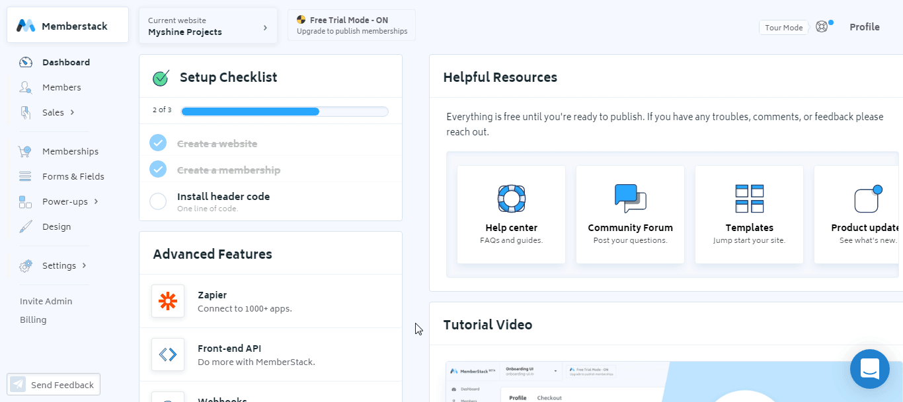The height and width of the screenshot is (402, 903).
Task: Click the Send Feedback button
Action: pyautogui.click(x=54, y=385)
